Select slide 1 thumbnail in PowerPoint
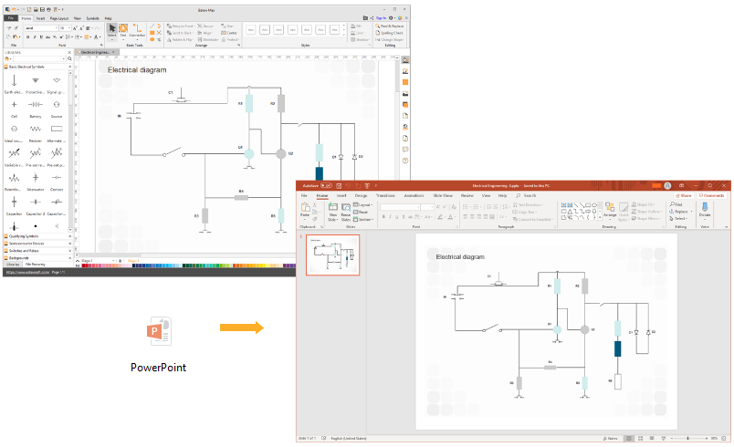734x447 pixels. point(333,255)
